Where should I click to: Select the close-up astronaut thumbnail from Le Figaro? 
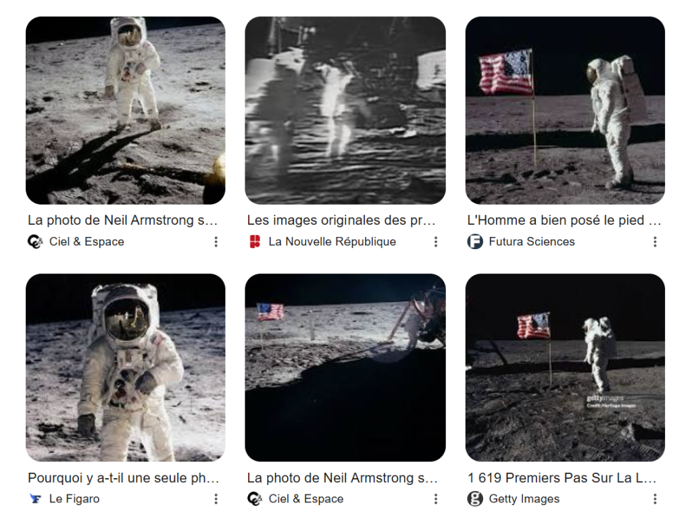coord(125,367)
